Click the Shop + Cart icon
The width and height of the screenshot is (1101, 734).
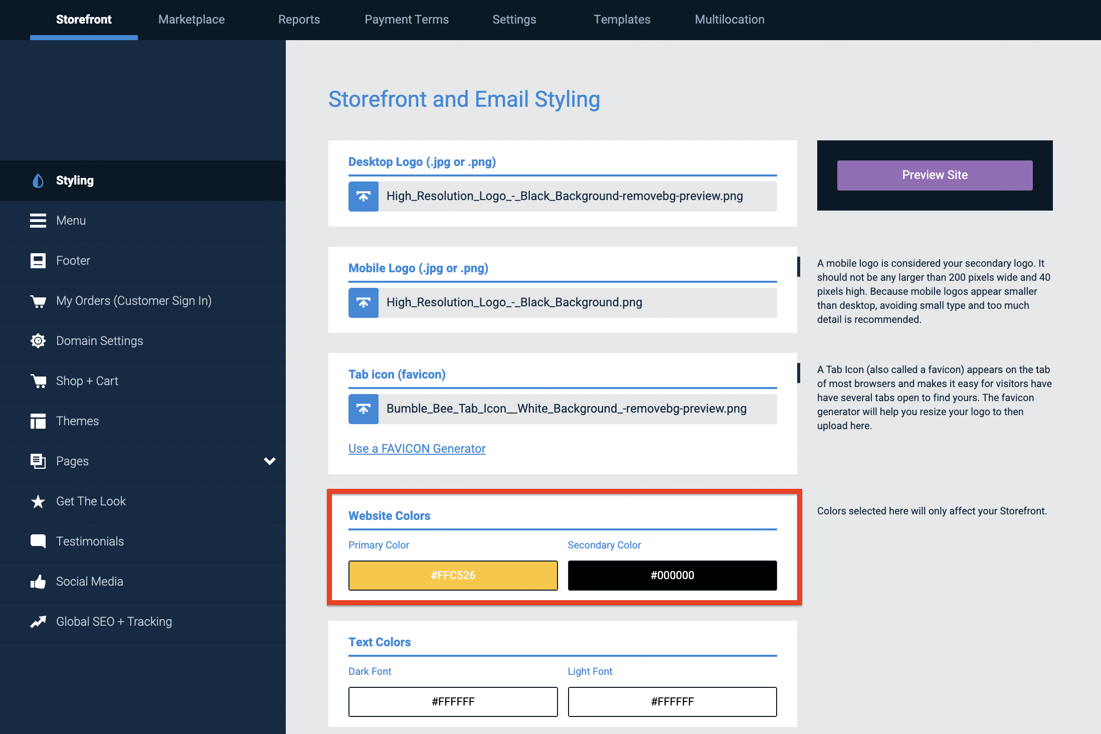tap(38, 381)
